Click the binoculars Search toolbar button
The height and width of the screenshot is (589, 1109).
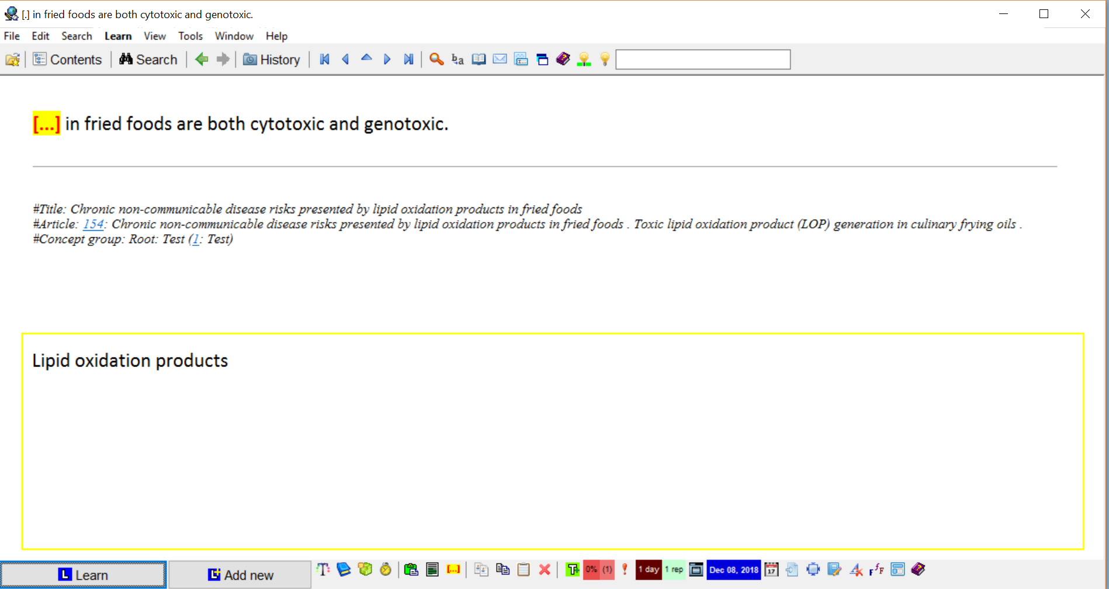[148, 60]
